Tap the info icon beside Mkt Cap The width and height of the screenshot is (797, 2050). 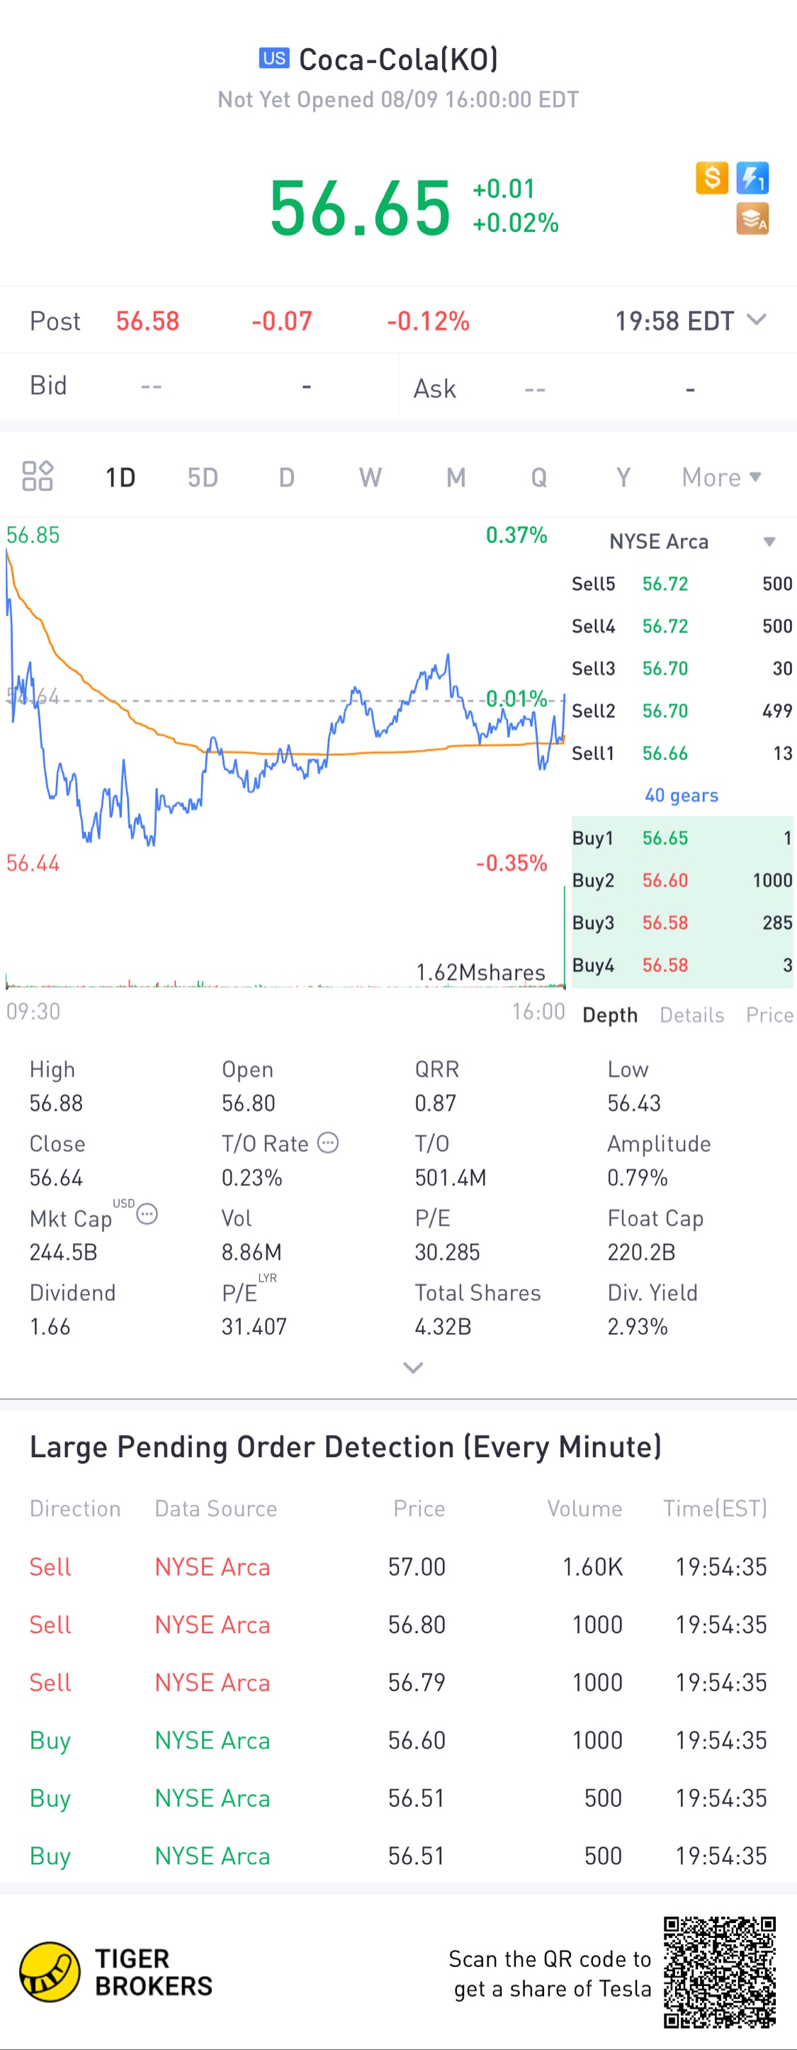coord(147,1215)
